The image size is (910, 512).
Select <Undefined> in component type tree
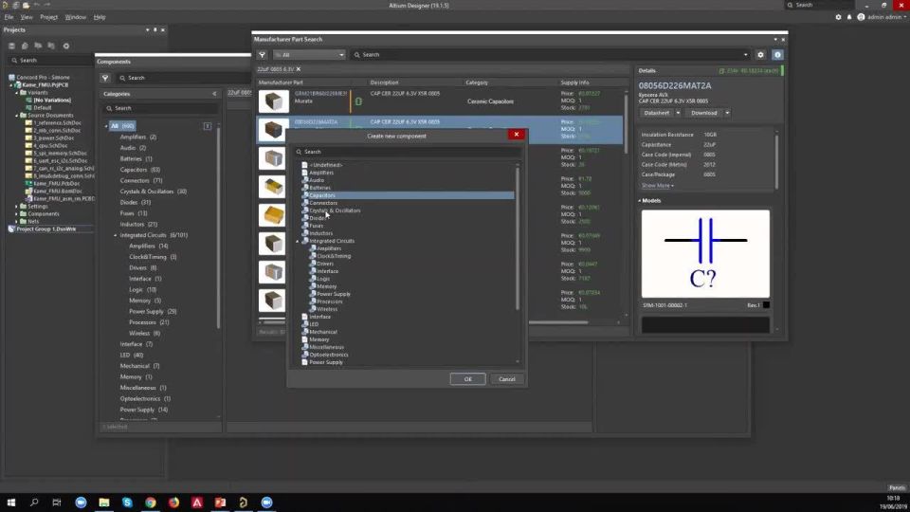(x=325, y=165)
